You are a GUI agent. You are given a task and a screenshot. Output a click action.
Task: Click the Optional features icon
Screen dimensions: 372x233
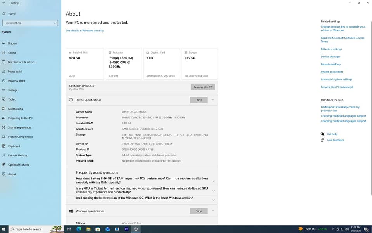click(x=3, y=165)
